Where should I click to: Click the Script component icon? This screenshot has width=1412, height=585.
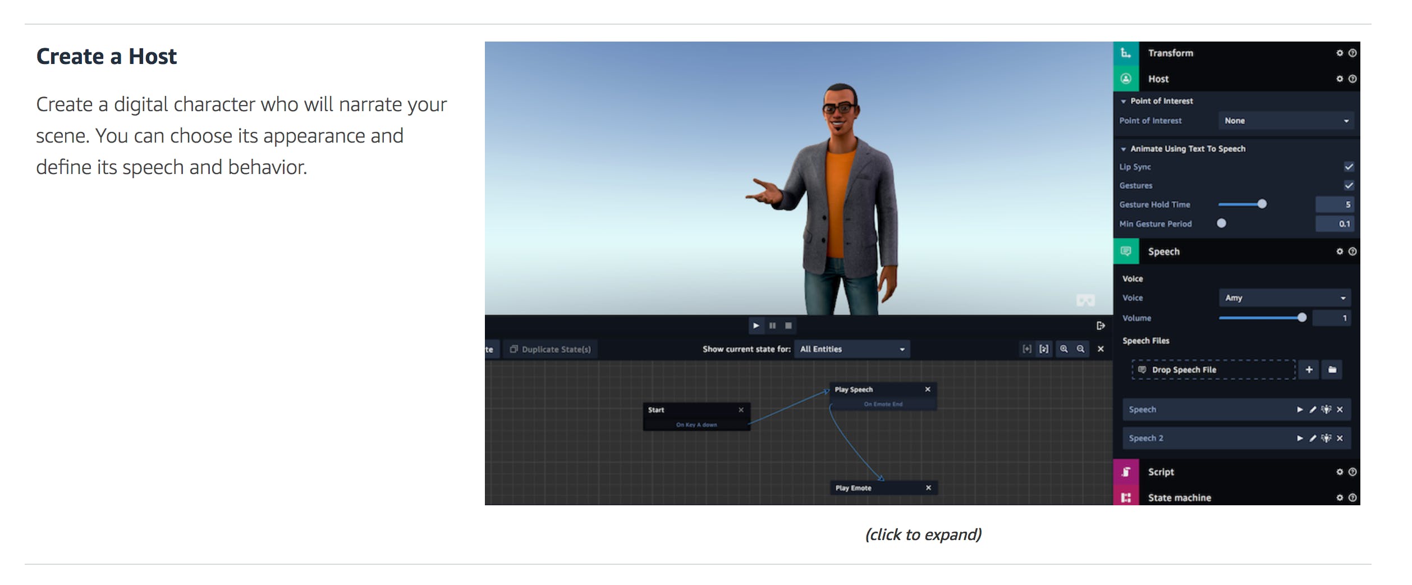click(x=1126, y=472)
